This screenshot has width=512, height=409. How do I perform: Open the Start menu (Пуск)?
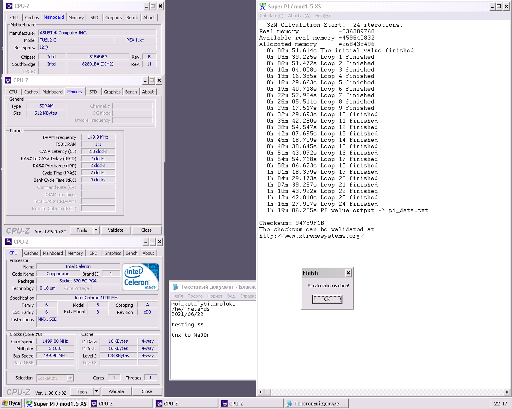[11, 403]
